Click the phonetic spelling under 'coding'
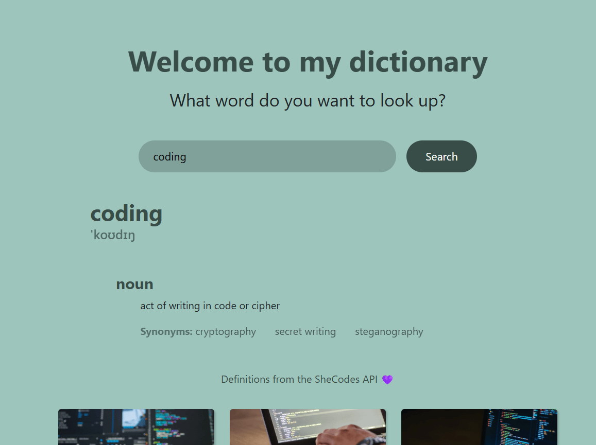 [113, 236]
